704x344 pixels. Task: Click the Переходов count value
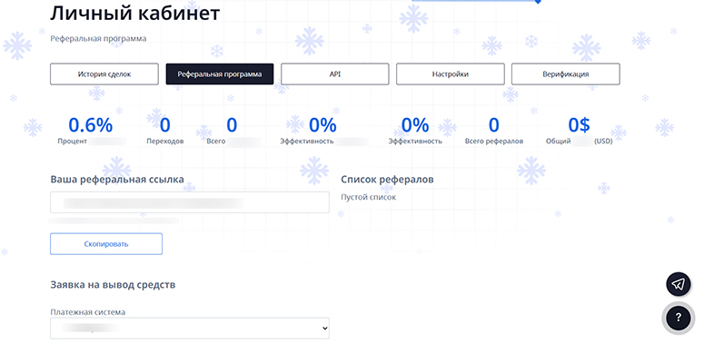164,125
